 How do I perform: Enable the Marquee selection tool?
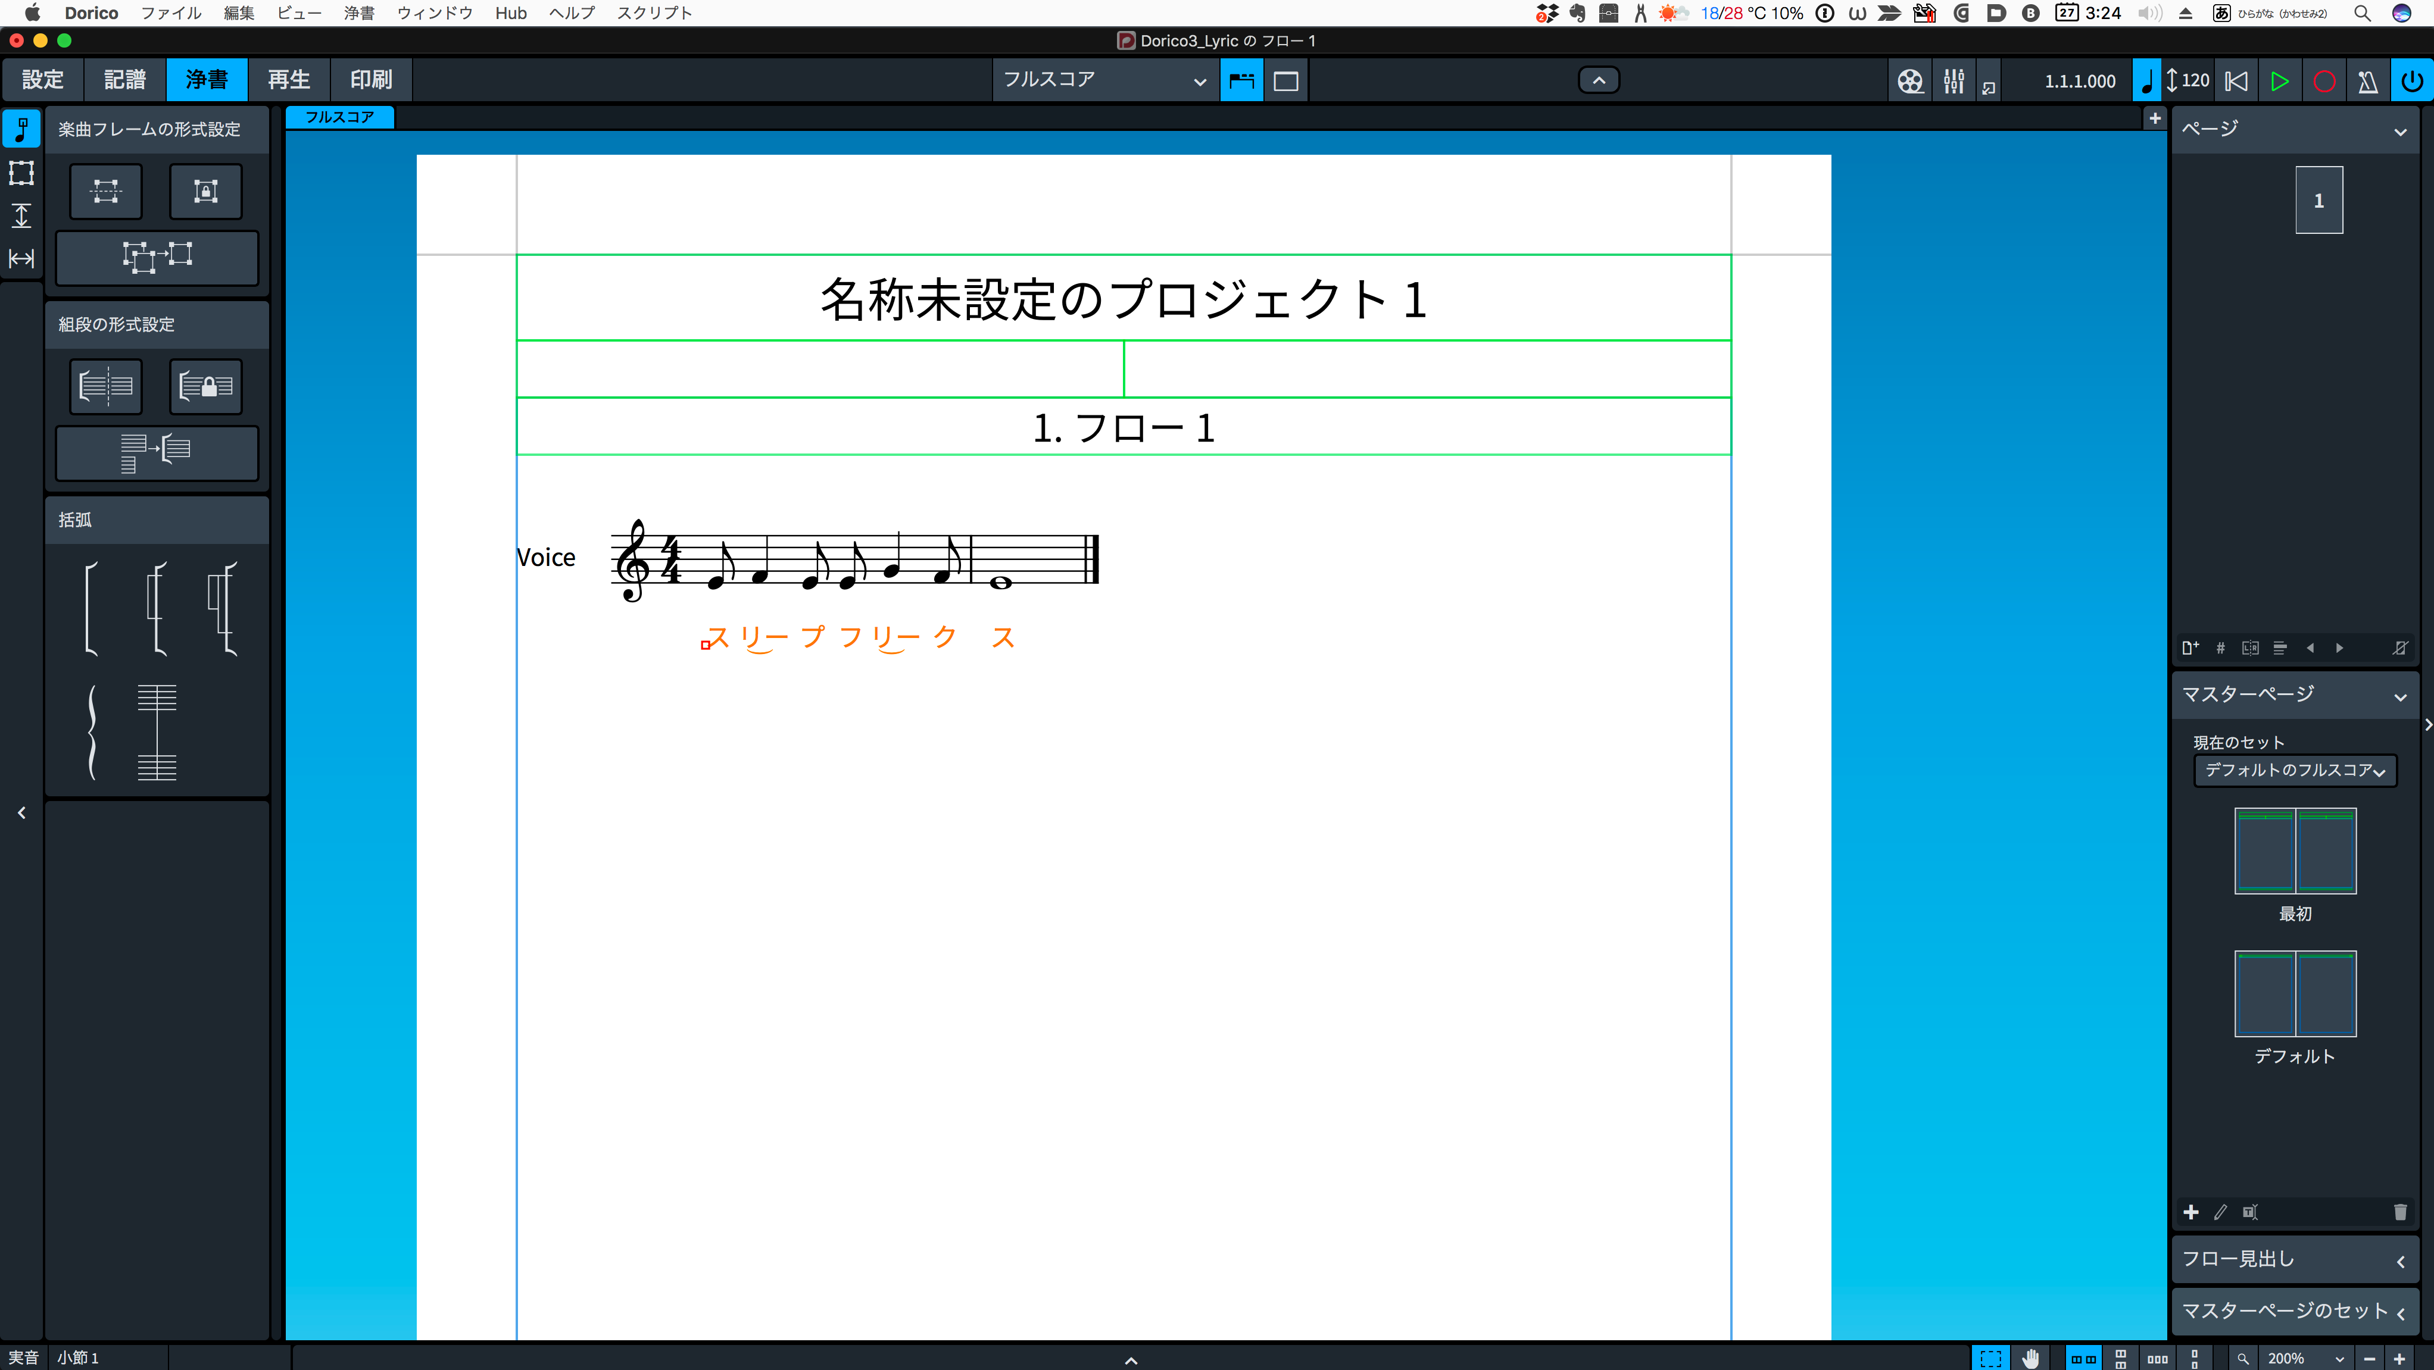(1991, 1359)
